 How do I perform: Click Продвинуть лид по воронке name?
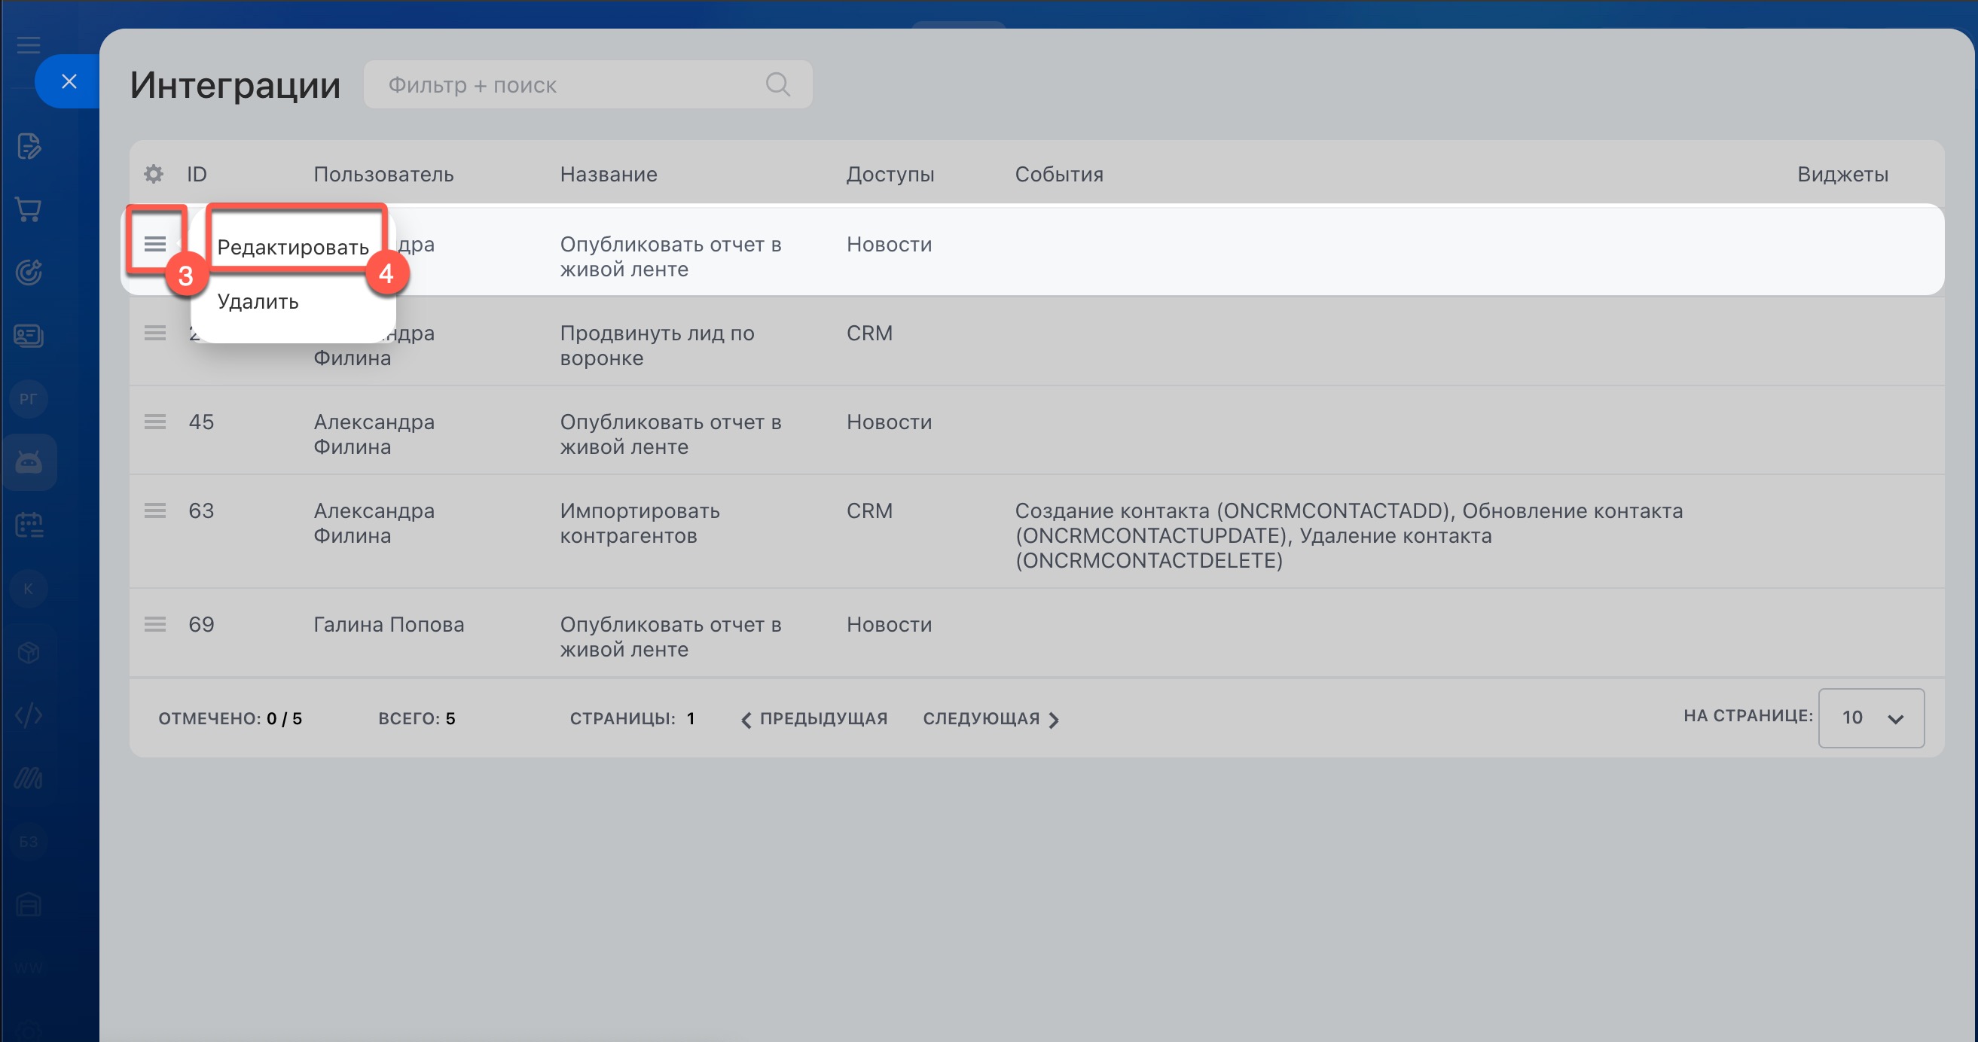658,346
